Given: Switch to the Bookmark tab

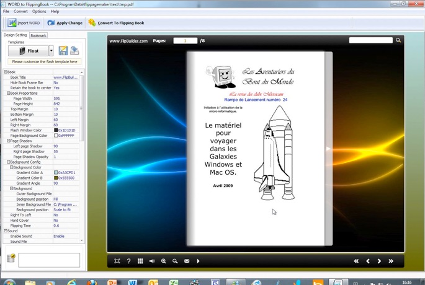Looking at the screenshot, I should pyautogui.click(x=38, y=35).
